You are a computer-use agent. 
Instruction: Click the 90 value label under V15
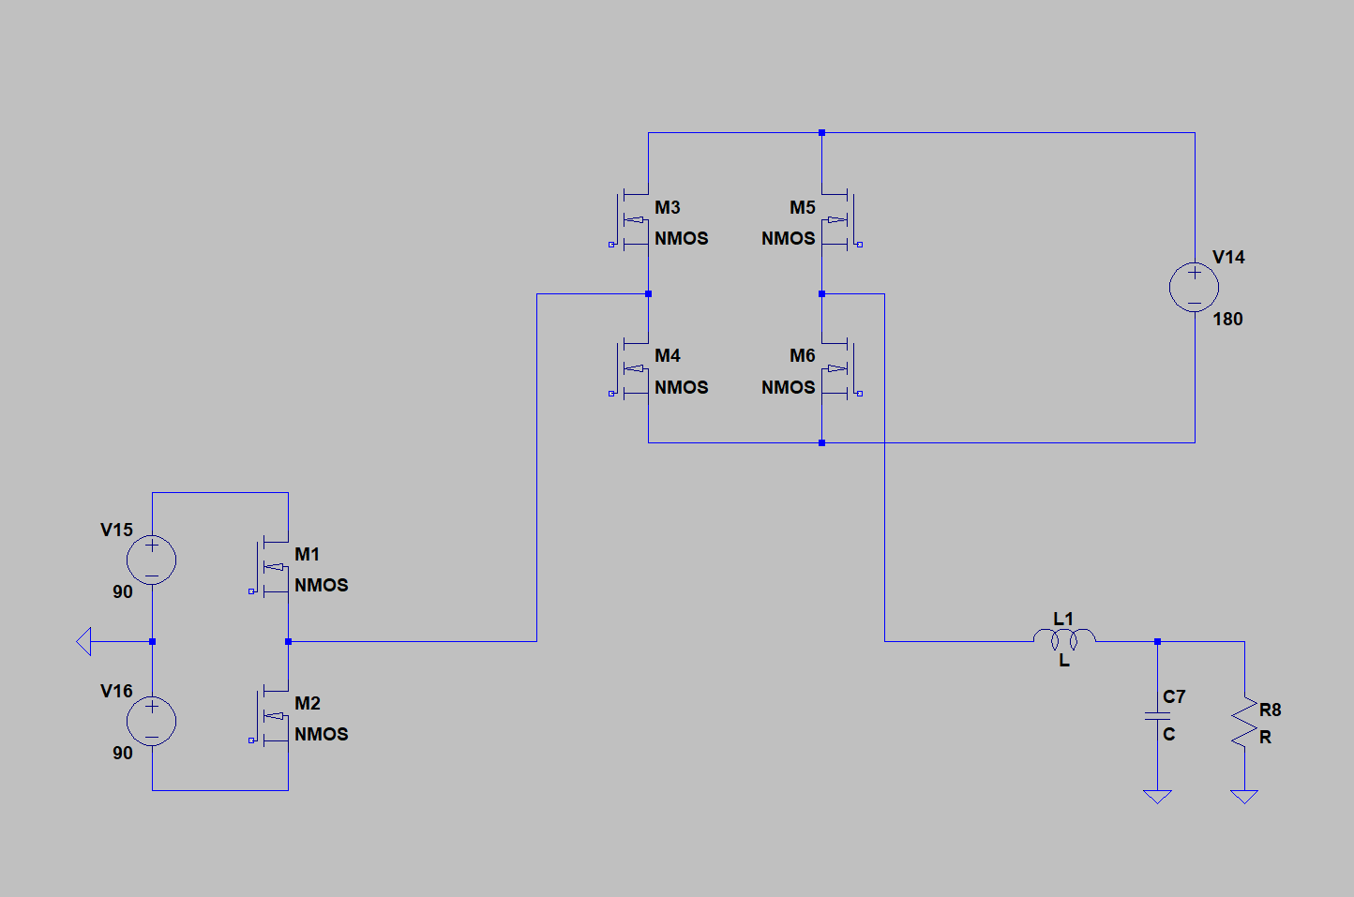tap(123, 591)
